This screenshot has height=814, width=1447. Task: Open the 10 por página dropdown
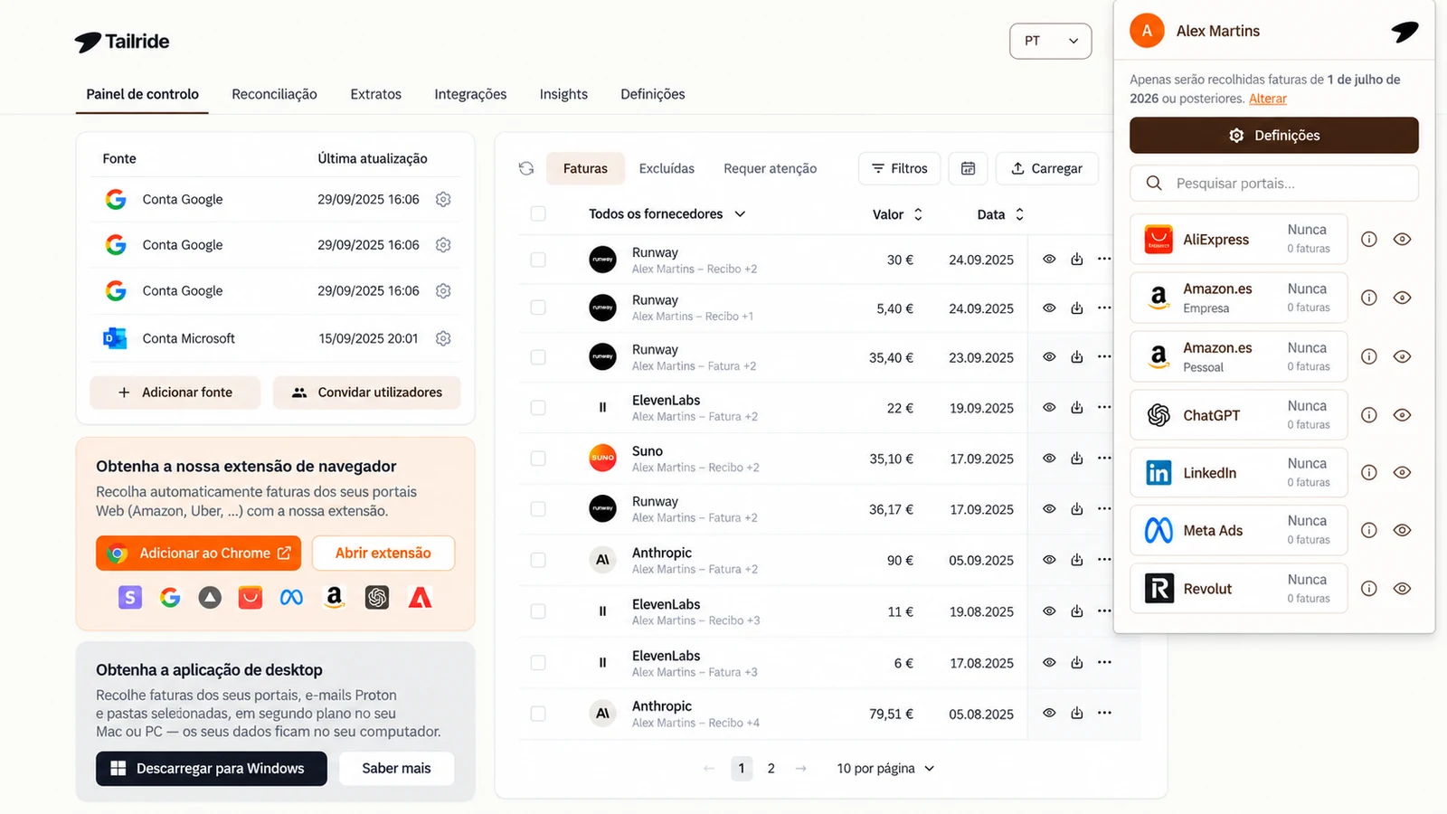885,769
